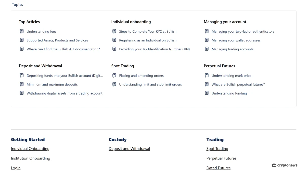
Task: Click the document icon next to Supported Assets, Products and Services
Action: 22,40
